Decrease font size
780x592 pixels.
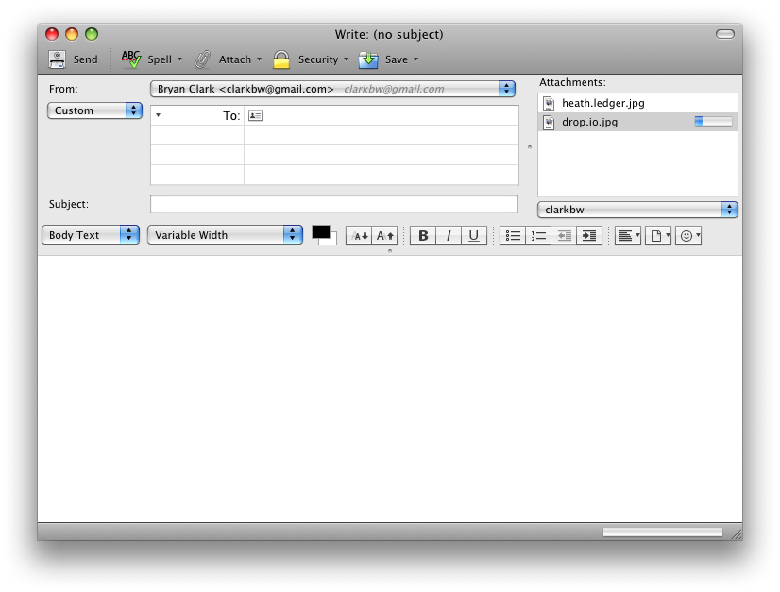(x=359, y=236)
